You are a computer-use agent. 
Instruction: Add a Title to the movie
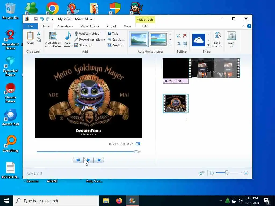point(113,34)
